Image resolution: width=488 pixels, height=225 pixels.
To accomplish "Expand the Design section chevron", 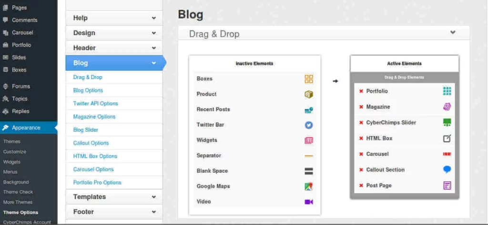I will [x=154, y=33].
